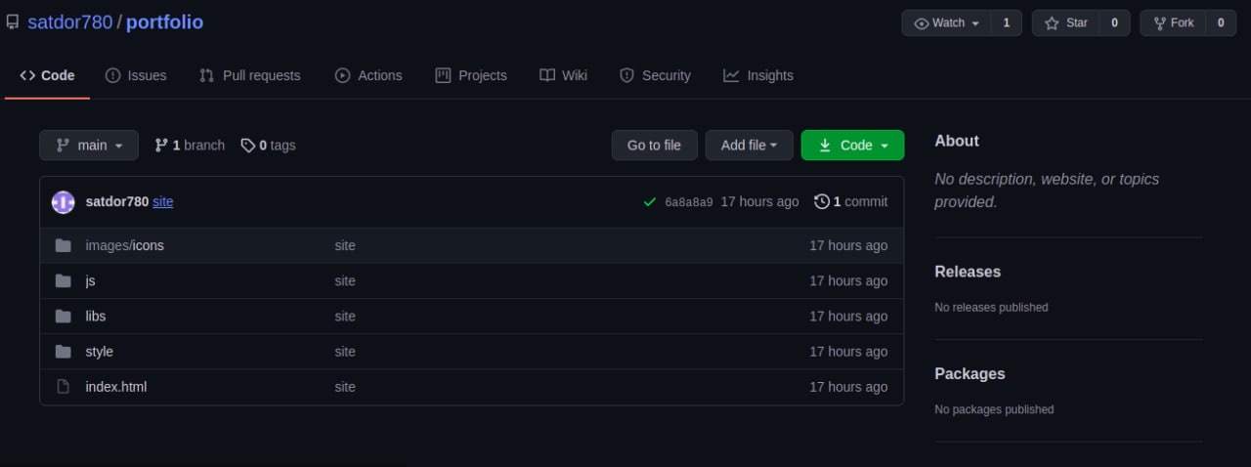Open the Projects tab
The image size is (1251, 467).
[471, 75]
